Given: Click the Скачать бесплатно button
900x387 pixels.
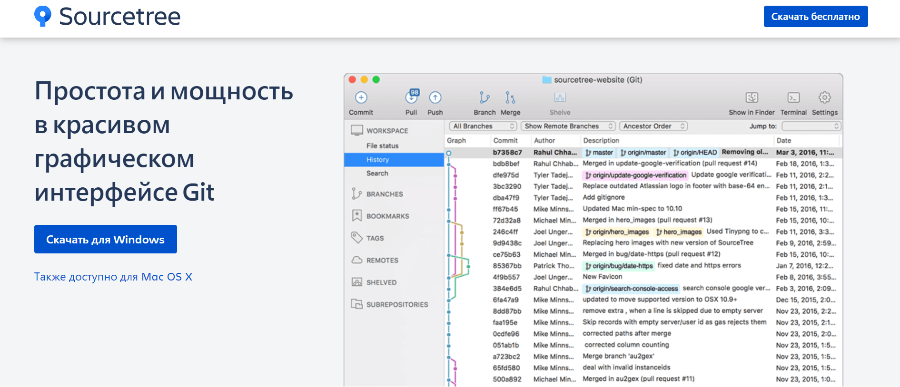Looking at the screenshot, I should coord(816,17).
